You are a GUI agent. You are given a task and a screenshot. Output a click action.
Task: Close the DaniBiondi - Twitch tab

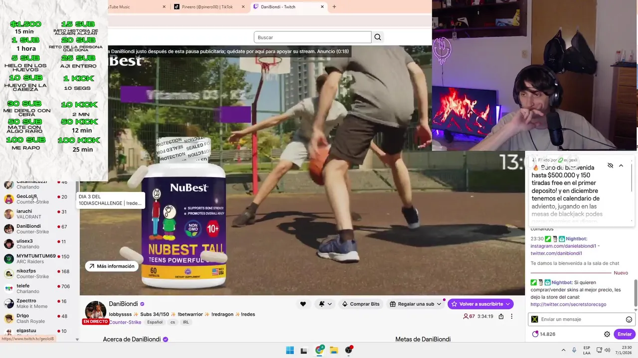322,6
